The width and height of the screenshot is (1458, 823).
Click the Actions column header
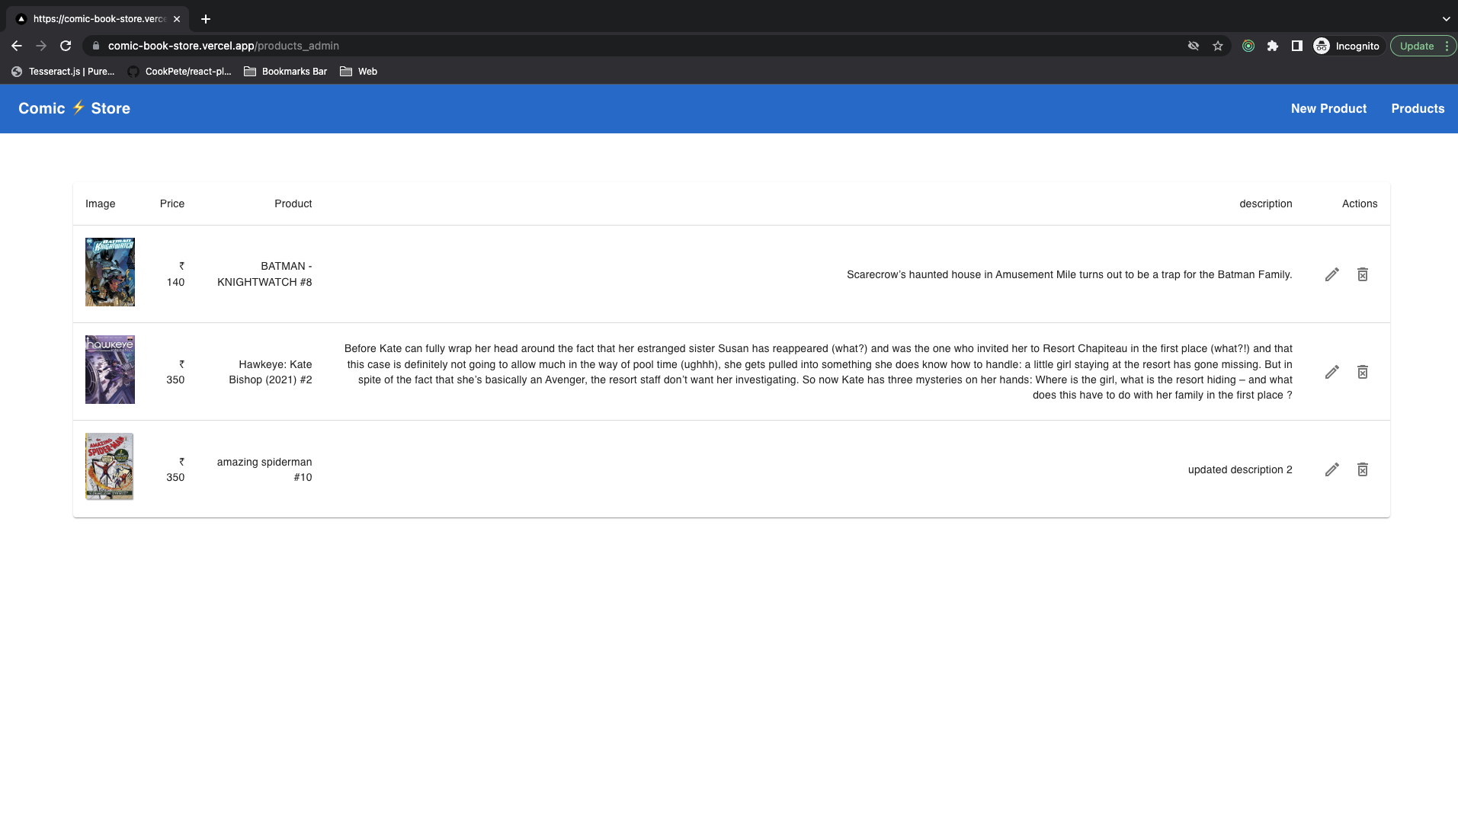tap(1360, 203)
